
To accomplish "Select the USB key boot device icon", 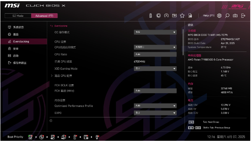I will [x=75, y=137].
